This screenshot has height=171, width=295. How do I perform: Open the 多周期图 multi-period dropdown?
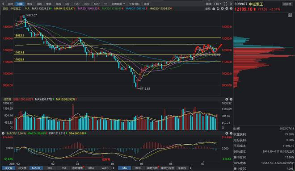pyautogui.click(x=118, y=4)
